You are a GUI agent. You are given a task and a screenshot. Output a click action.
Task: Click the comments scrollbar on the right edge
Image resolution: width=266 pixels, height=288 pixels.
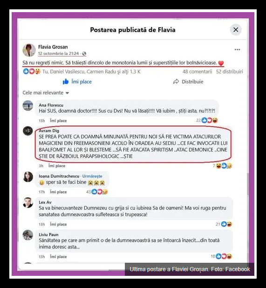(248, 184)
